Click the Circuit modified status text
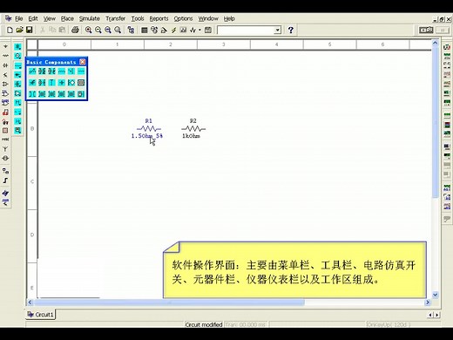Screen dimensions: 453x340 click(x=204, y=324)
